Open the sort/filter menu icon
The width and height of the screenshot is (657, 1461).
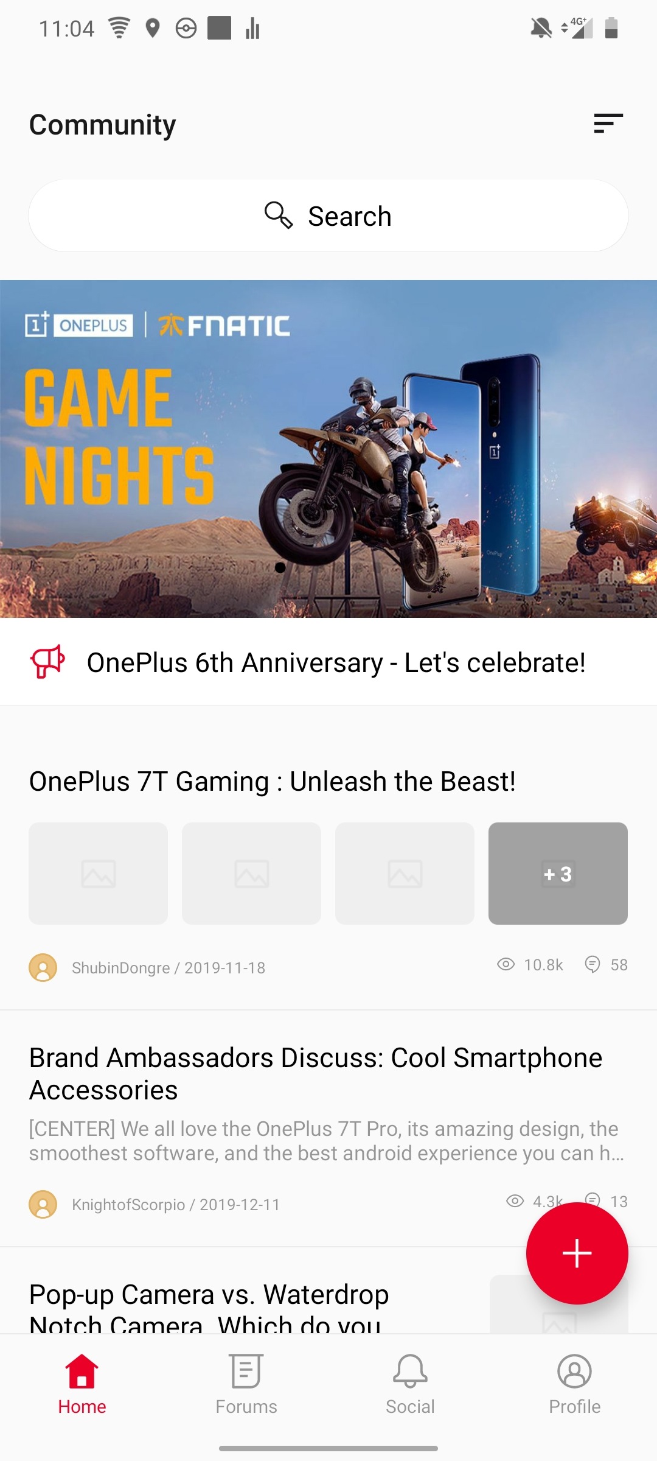pos(608,124)
